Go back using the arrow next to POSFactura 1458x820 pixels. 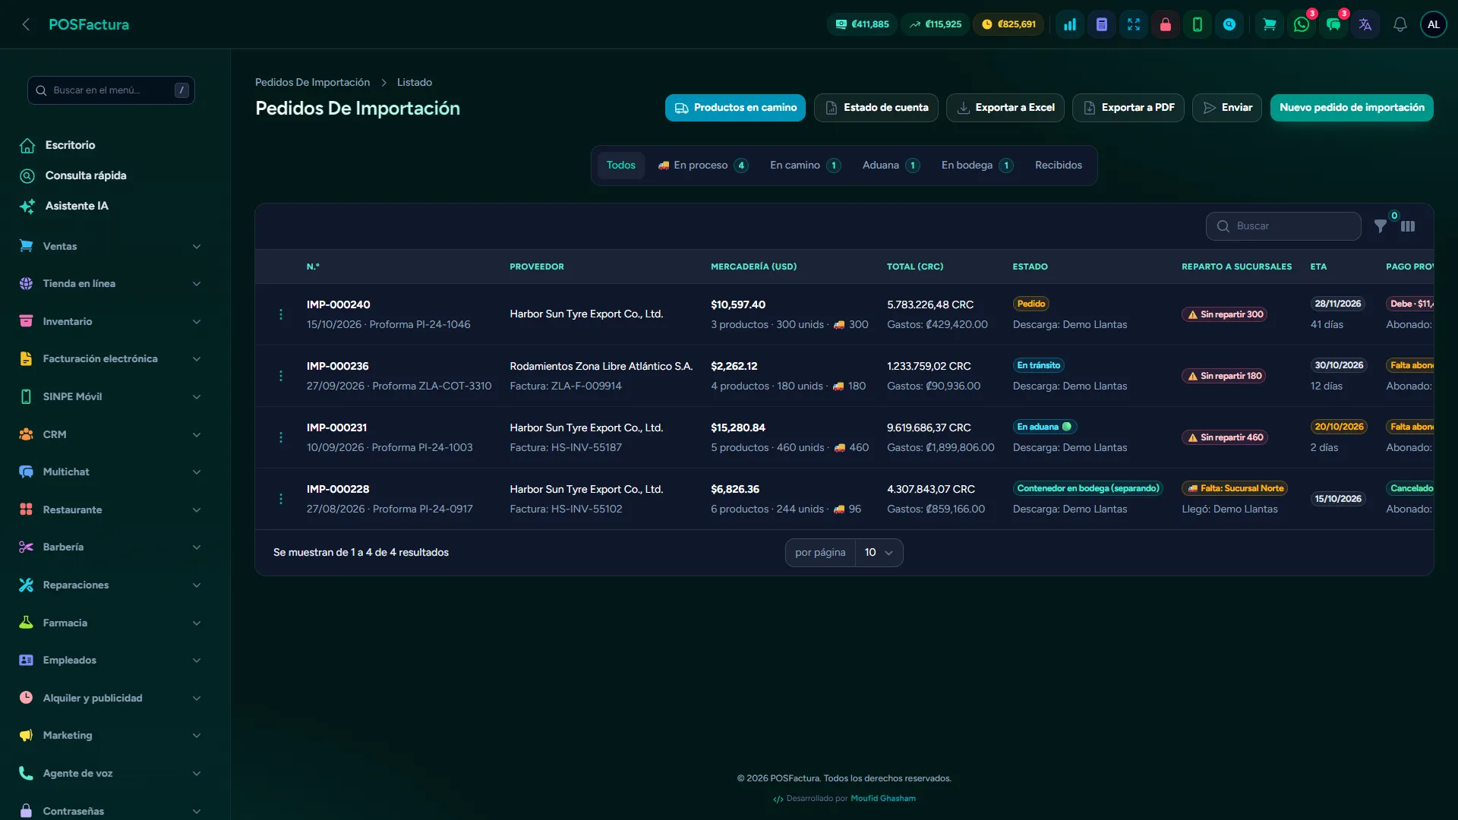[x=27, y=24]
